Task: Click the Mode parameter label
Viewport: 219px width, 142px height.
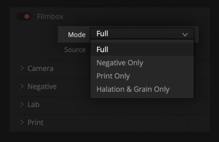Action: coord(77,35)
